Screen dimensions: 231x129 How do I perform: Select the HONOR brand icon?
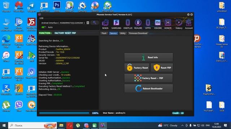click(x=168, y=24)
